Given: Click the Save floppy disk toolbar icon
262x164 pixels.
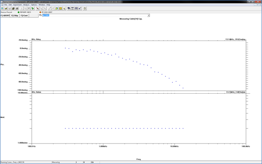Looking at the screenshot, I should [x=10, y=8].
